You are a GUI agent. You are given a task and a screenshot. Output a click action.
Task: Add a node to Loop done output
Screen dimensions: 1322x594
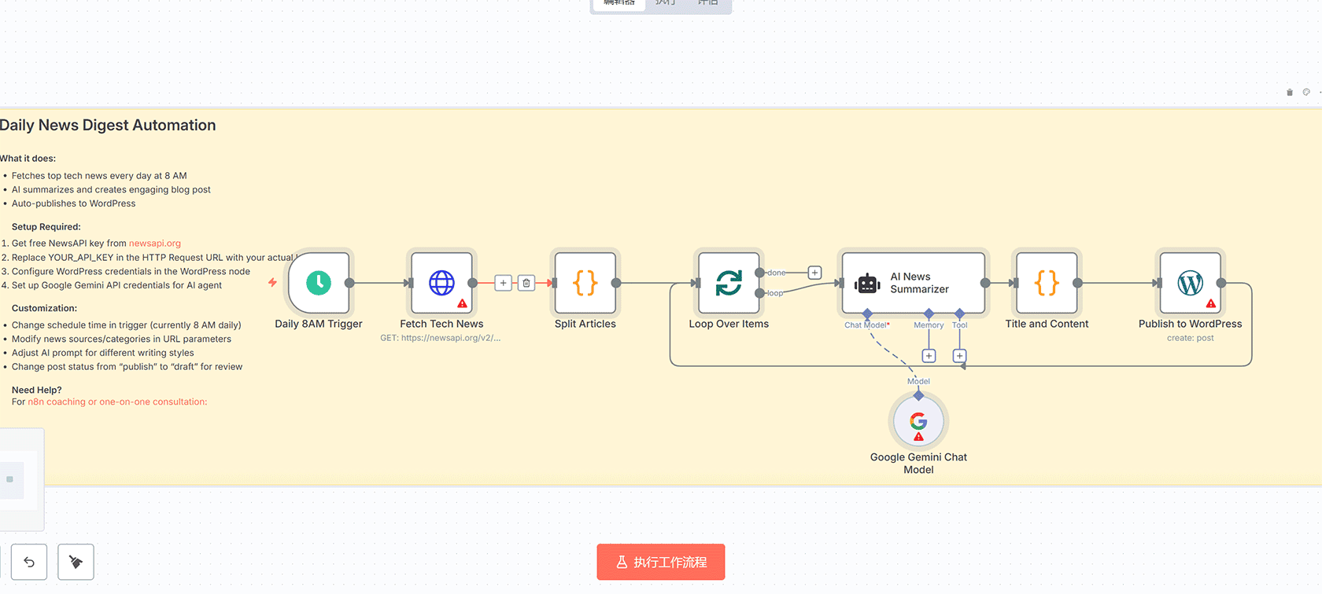[x=815, y=273]
